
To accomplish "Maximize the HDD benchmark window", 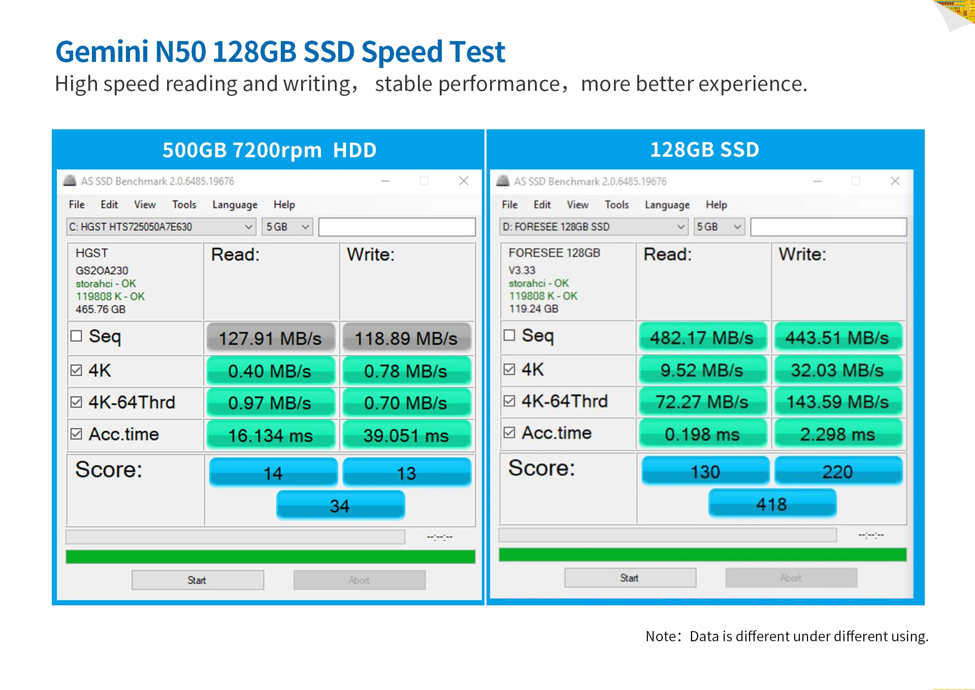I will point(425,181).
